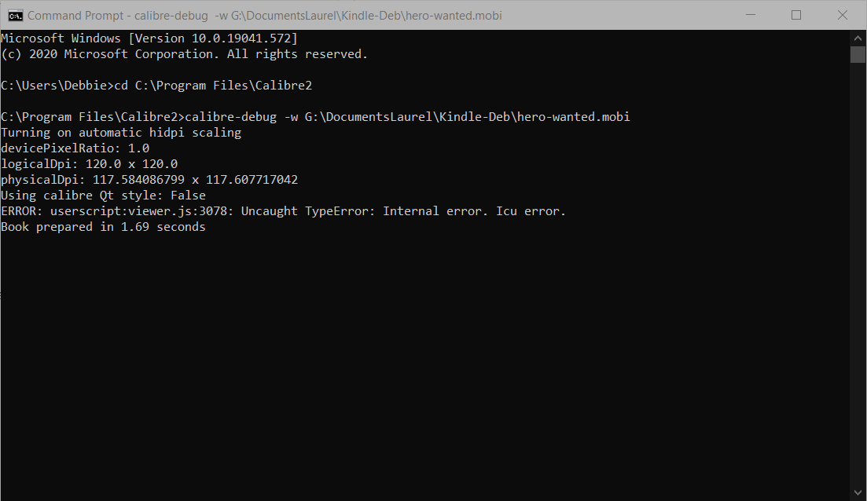
Task: Click the scrollbar up arrow
Action: [x=858, y=38]
